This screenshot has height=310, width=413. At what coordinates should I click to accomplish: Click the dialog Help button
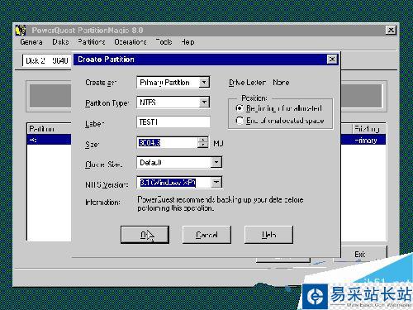tap(268, 235)
